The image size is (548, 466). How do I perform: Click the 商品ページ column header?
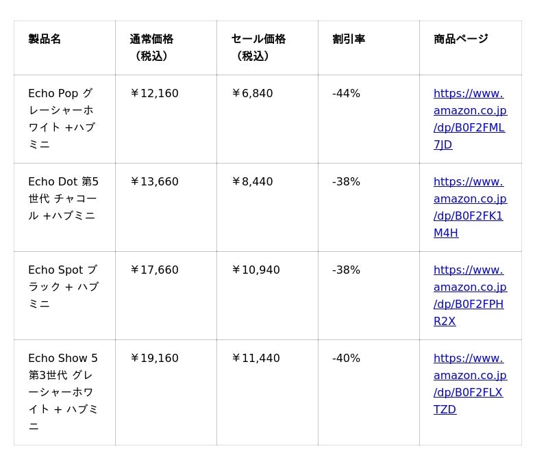[x=460, y=39]
